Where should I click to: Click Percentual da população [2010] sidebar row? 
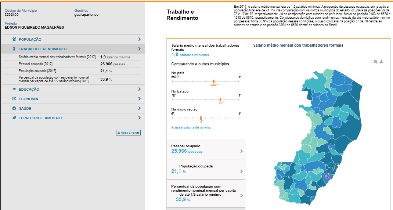(x=73, y=79)
